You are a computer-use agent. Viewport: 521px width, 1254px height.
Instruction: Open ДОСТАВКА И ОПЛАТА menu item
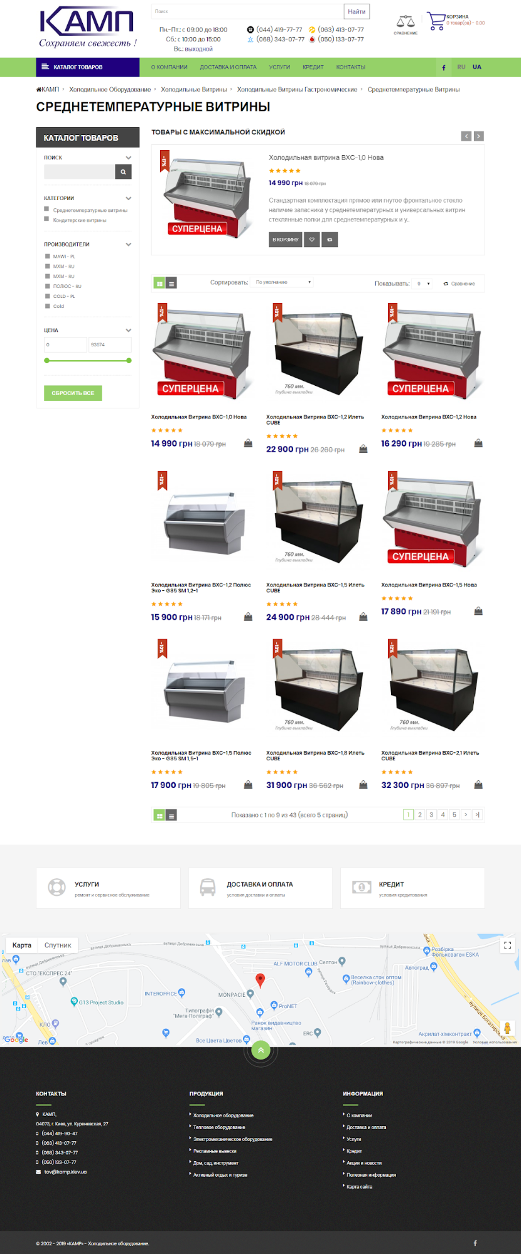coord(228,67)
